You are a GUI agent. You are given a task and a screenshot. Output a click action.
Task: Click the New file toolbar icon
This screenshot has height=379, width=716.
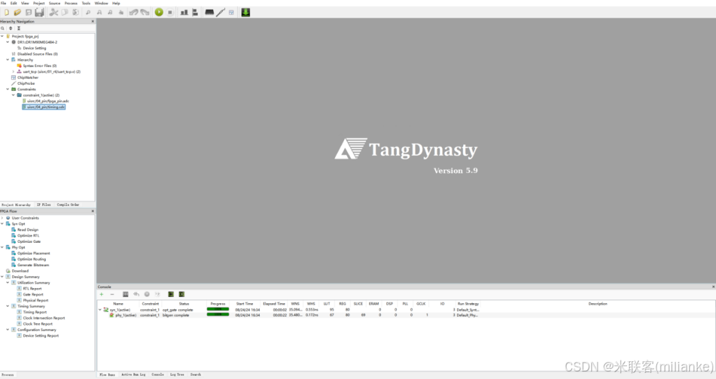(6, 12)
